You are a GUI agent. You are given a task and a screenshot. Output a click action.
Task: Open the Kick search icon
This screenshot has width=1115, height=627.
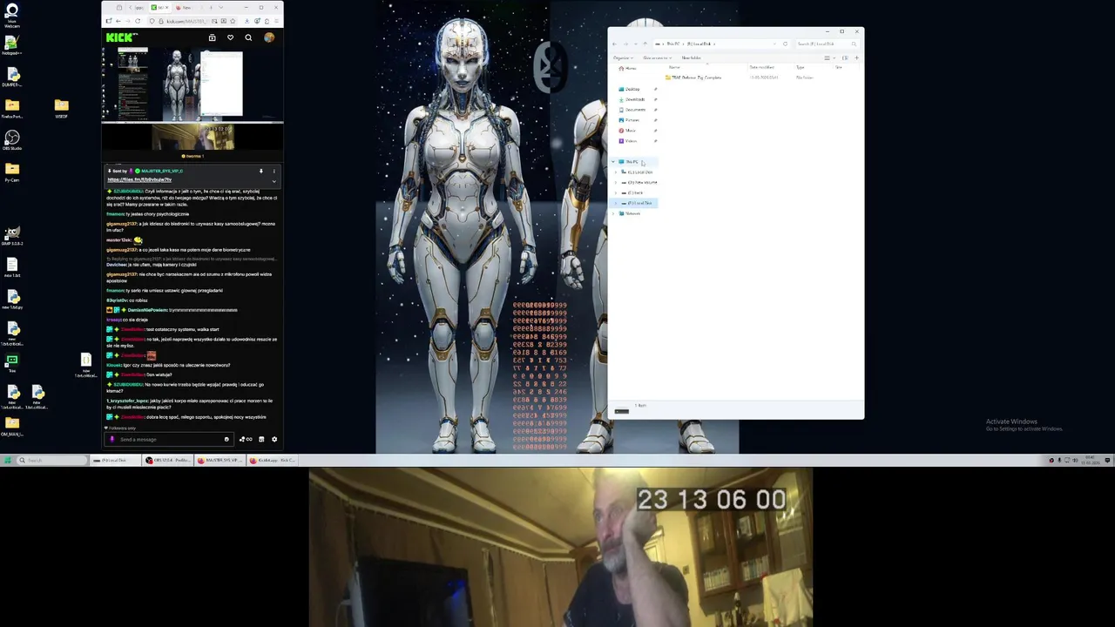coord(248,37)
